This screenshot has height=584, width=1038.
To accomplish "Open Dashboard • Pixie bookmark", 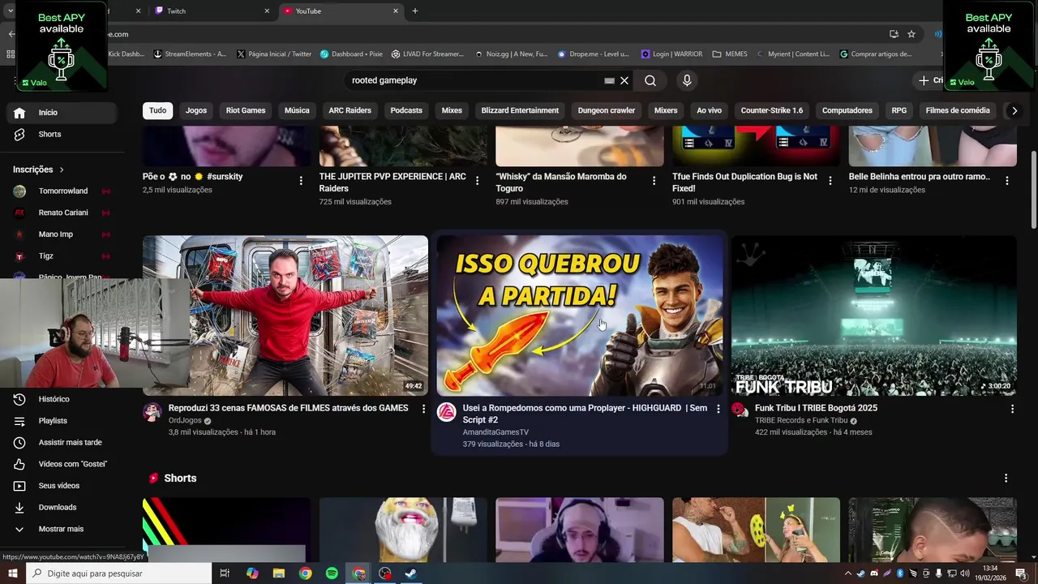I will [351, 54].
